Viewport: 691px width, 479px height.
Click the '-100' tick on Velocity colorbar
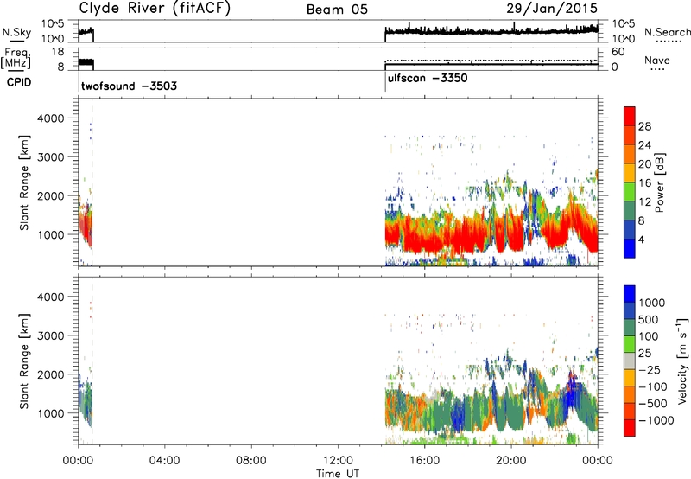[653, 386]
